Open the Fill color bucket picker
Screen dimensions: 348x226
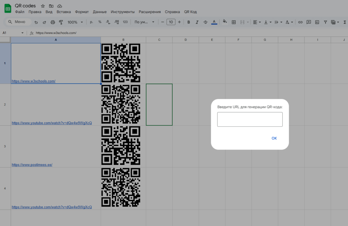[x=224, y=22]
